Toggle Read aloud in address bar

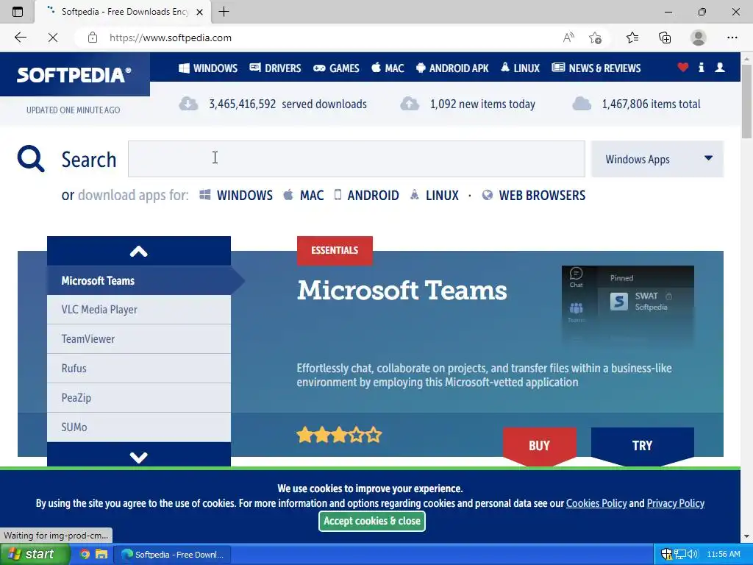pos(568,38)
